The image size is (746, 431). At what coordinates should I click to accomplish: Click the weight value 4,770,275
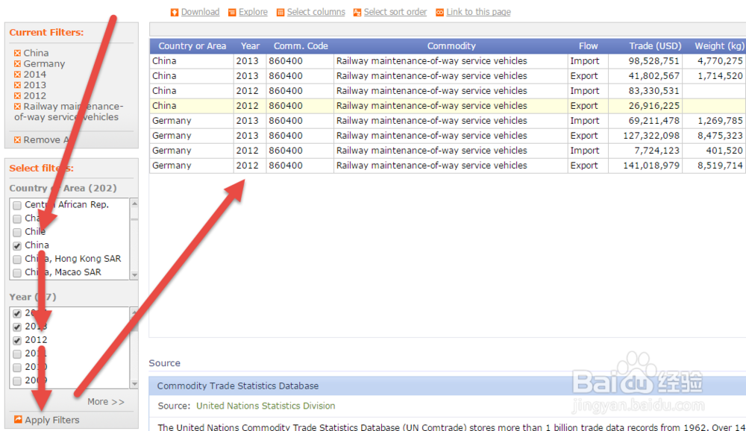(720, 61)
